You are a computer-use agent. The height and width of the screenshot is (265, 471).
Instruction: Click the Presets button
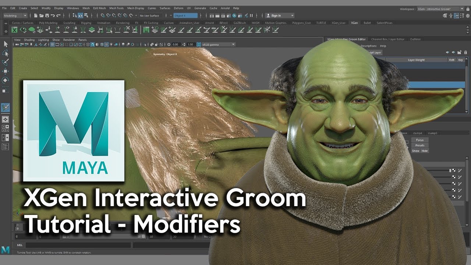(420, 145)
